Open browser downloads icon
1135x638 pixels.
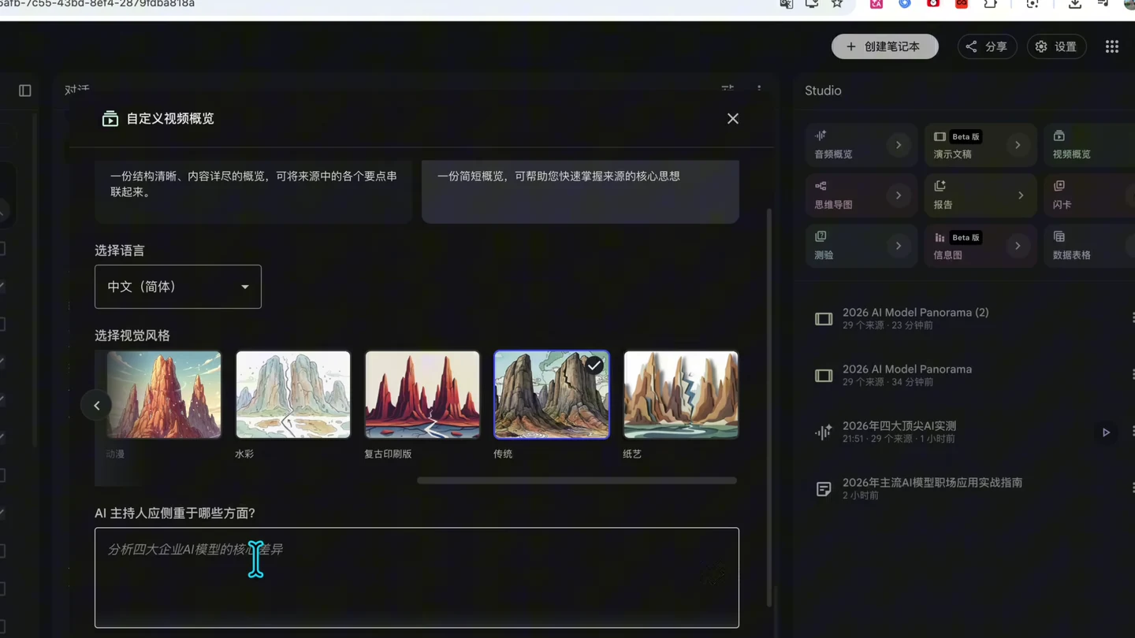[1075, 4]
